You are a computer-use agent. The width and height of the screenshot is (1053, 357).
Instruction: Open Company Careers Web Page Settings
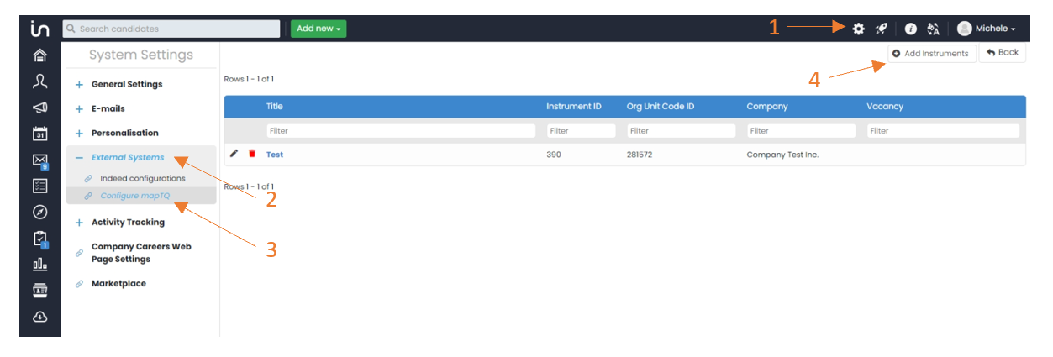point(141,253)
